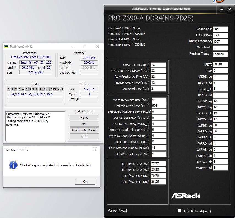Click the tREFI value field

tap(220, 64)
